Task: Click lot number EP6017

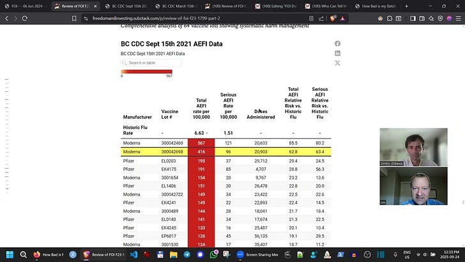Action: point(169,236)
